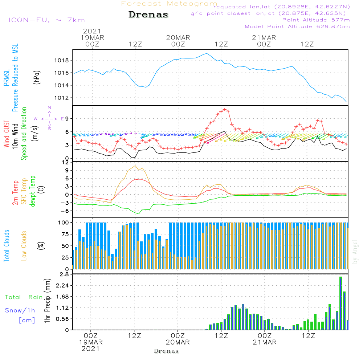Click the '1012' pressure axis tick value
This screenshot has height=363, width=363.
pos(62,98)
